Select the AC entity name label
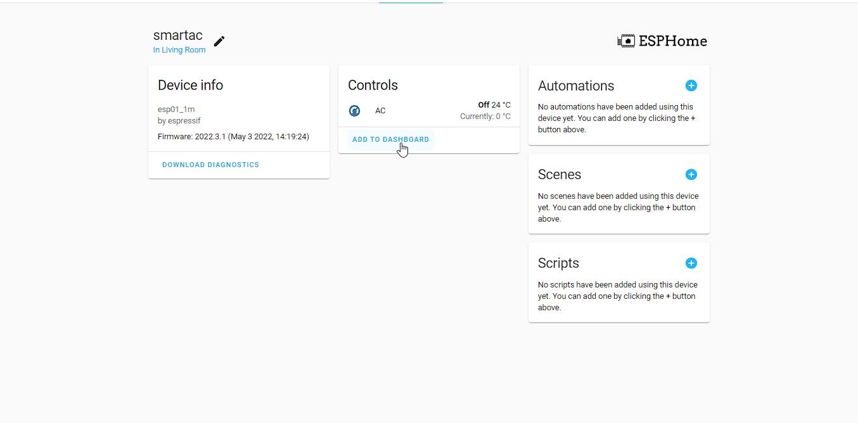858x423 pixels. coord(380,110)
